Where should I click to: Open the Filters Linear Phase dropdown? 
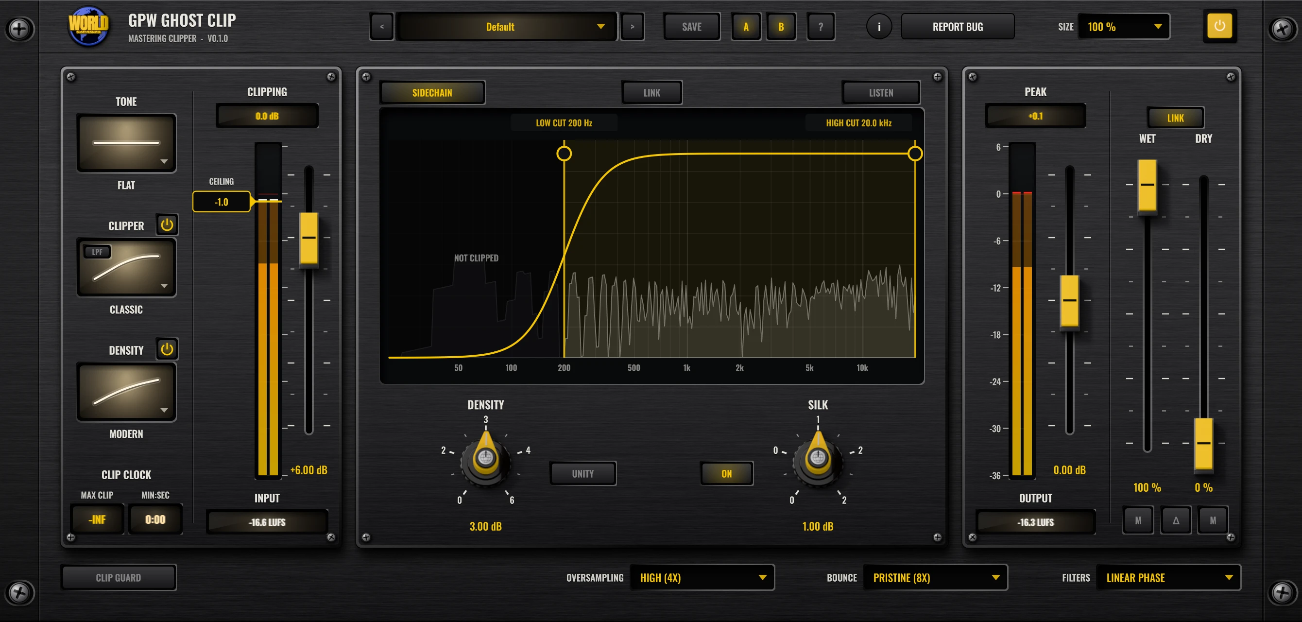(x=1168, y=577)
